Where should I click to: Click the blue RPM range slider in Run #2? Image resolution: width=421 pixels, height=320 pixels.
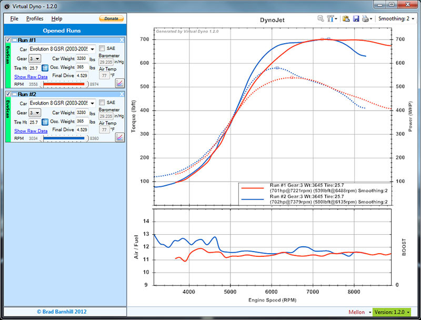tap(64, 138)
